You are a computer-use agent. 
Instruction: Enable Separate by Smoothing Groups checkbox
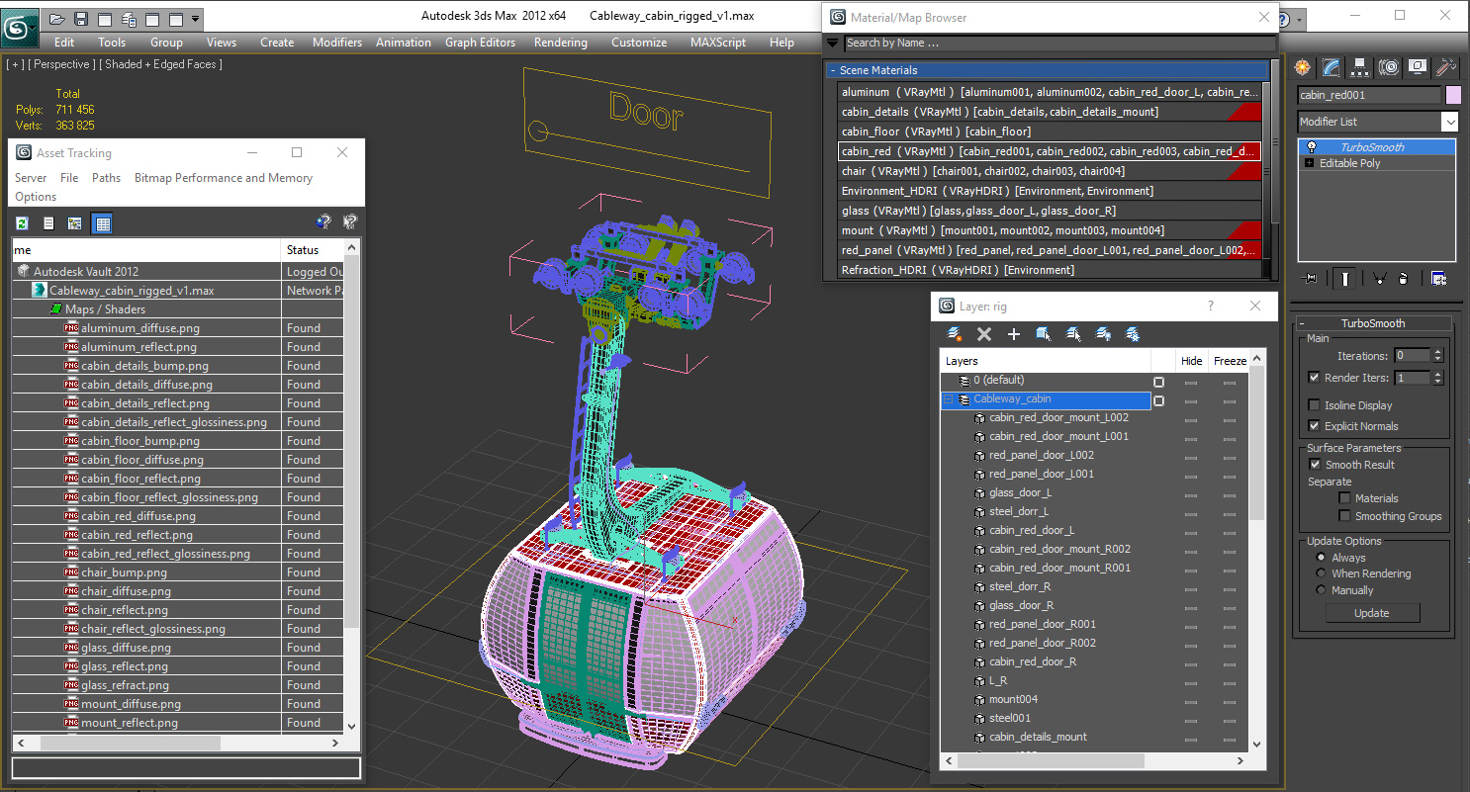point(1344,516)
